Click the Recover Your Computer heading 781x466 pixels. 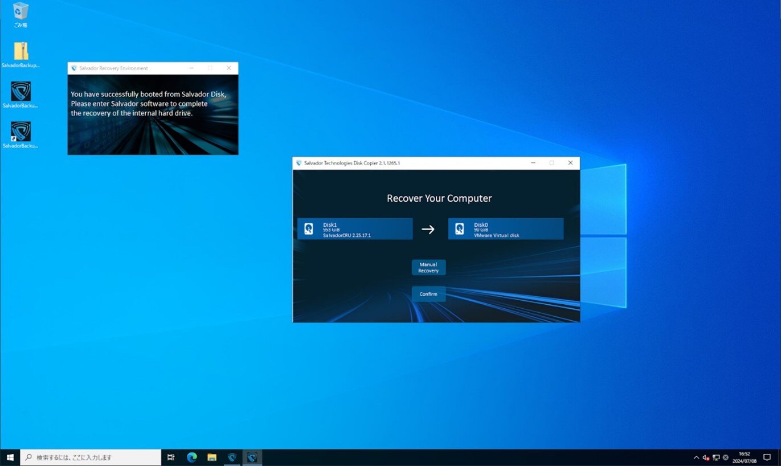click(439, 198)
